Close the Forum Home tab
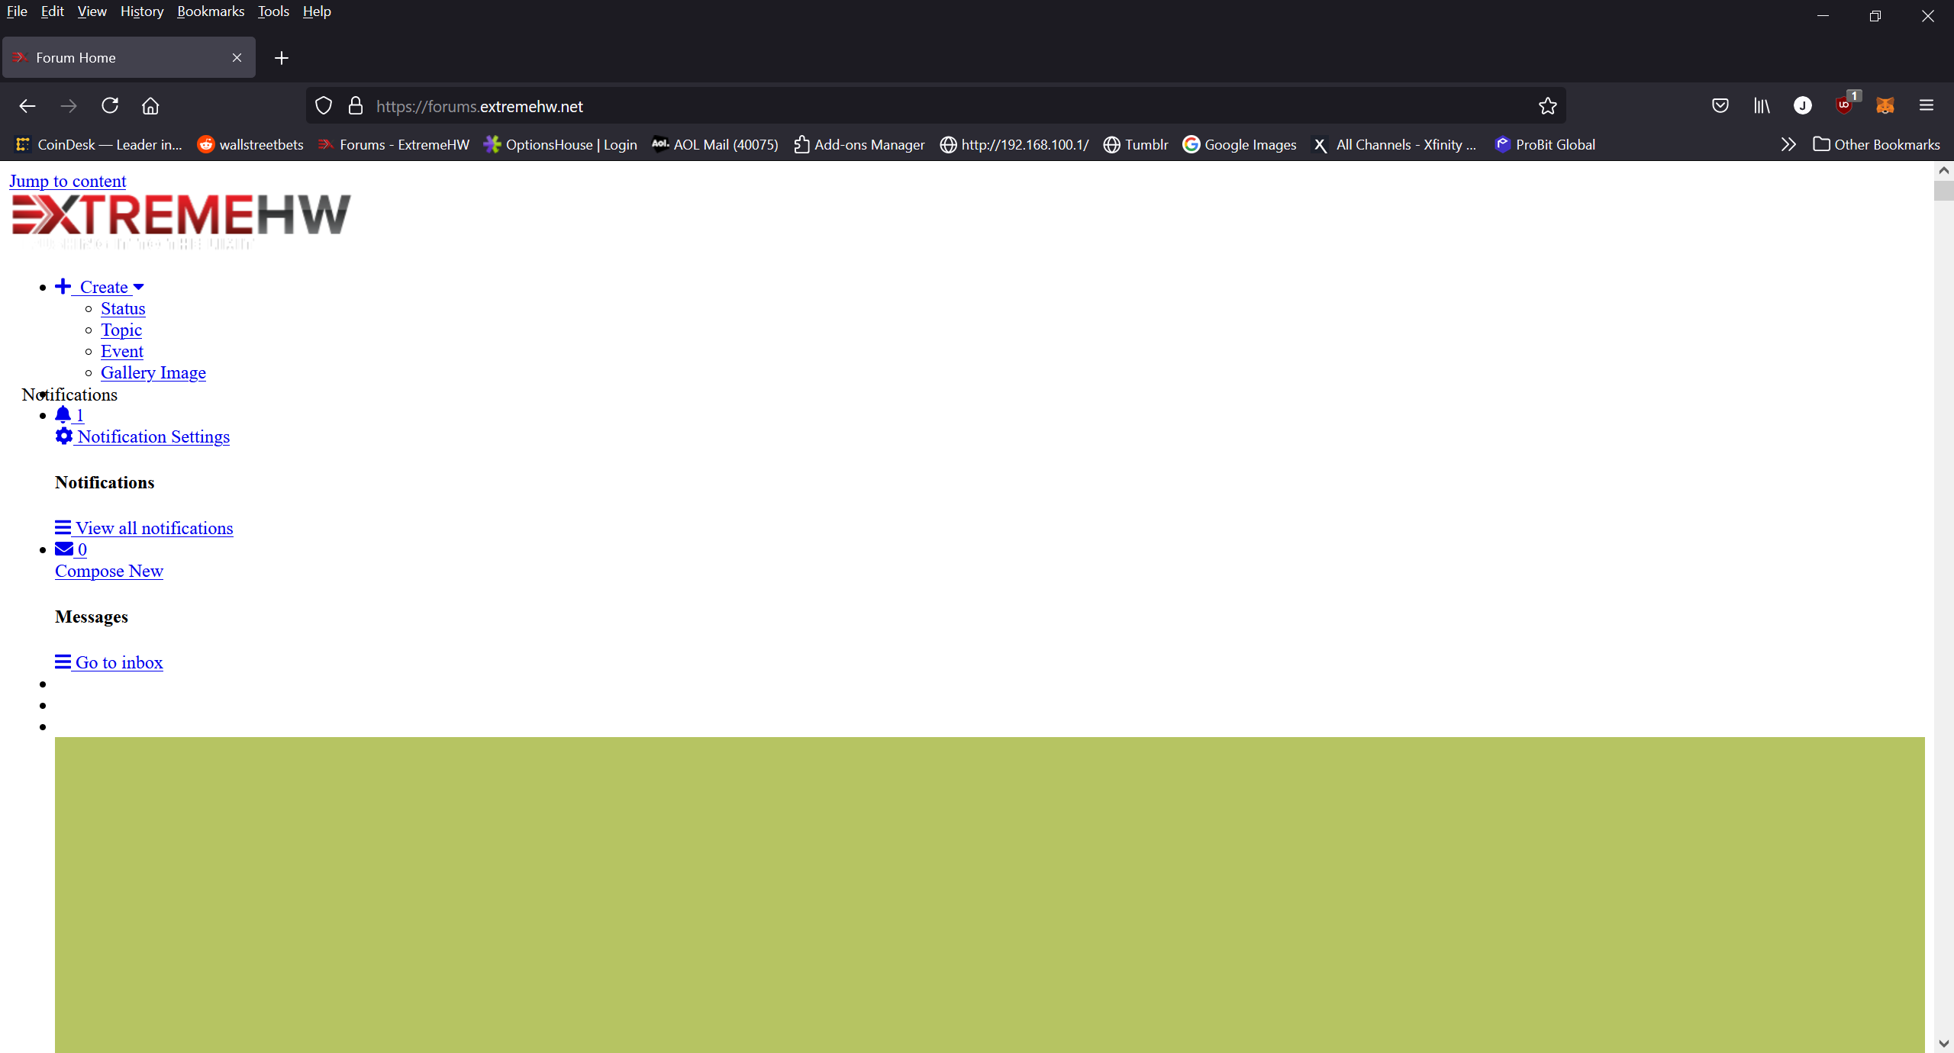 [237, 58]
